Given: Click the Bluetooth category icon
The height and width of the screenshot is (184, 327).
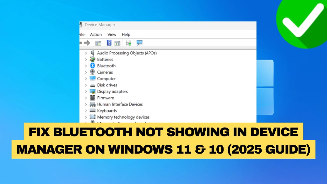Looking at the screenshot, I should [92, 66].
